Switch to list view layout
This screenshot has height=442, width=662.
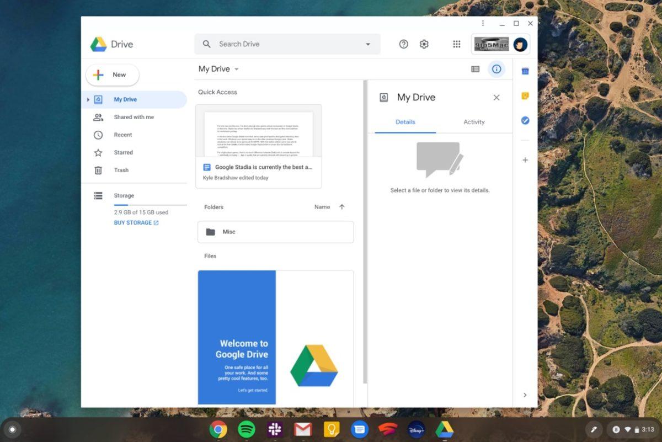point(475,69)
